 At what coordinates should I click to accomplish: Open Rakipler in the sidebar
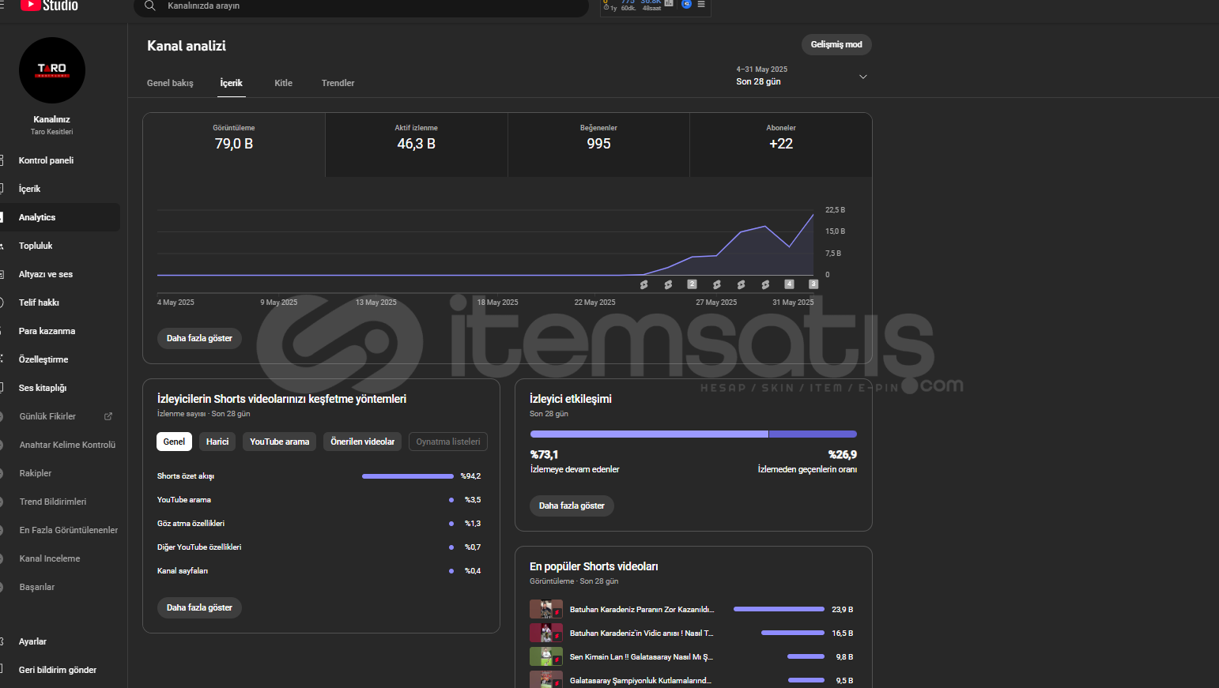coord(60,473)
